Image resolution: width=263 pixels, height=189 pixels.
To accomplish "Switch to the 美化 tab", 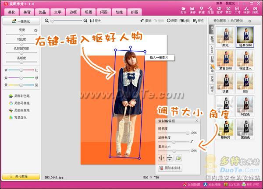I will point(11,12).
